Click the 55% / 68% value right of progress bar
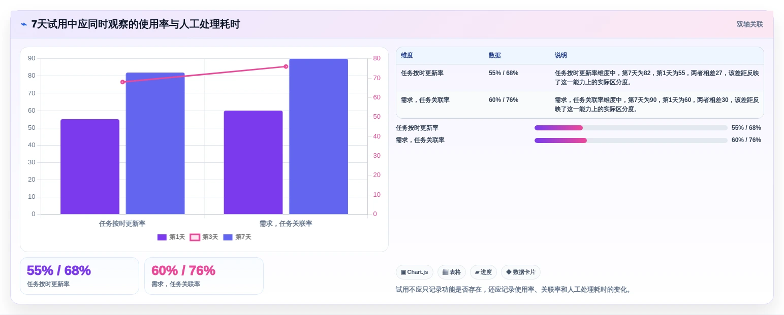 pyautogui.click(x=746, y=128)
